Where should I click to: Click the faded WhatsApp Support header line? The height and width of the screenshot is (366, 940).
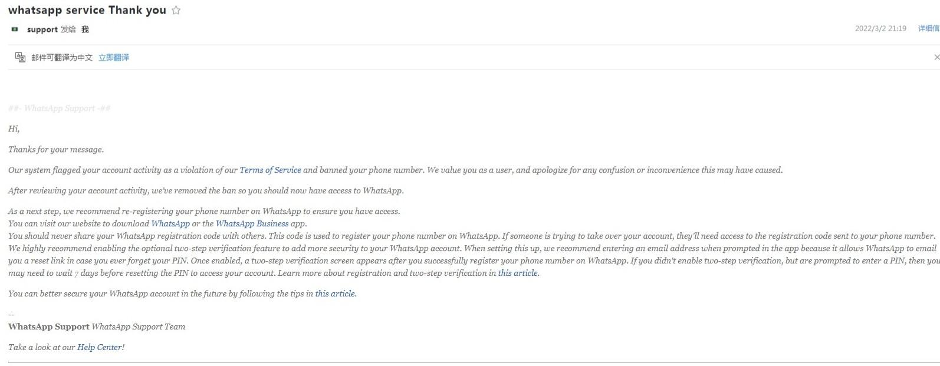(60, 108)
